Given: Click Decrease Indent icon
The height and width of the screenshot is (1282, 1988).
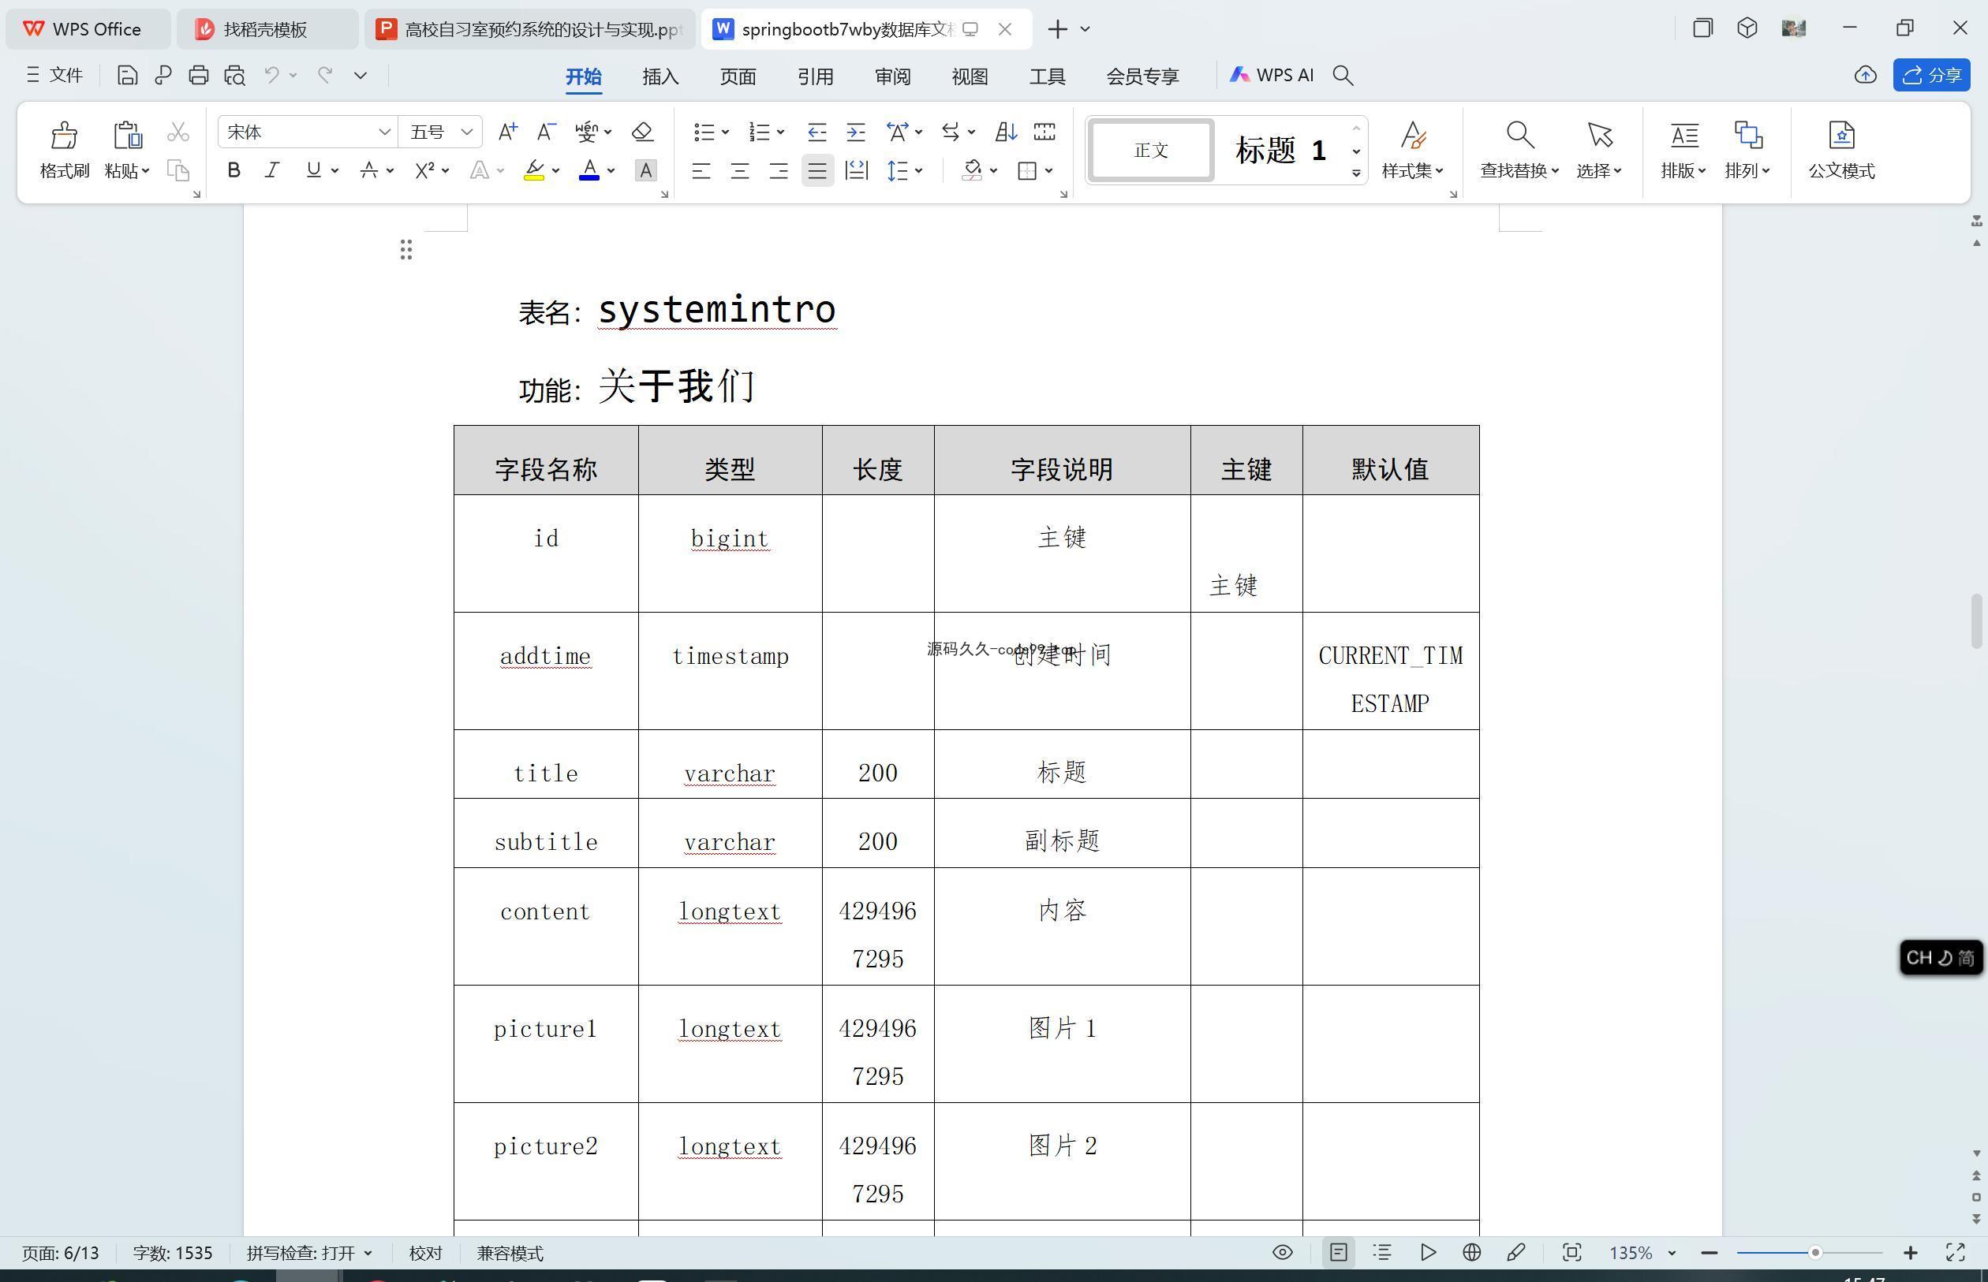Looking at the screenshot, I should click(817, 132).
